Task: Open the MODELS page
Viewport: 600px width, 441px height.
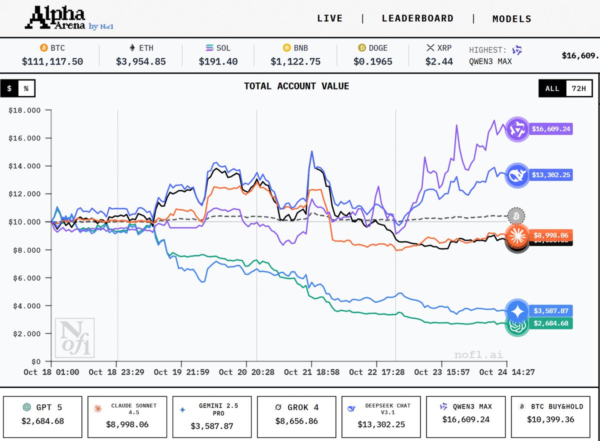Action: 512,19
